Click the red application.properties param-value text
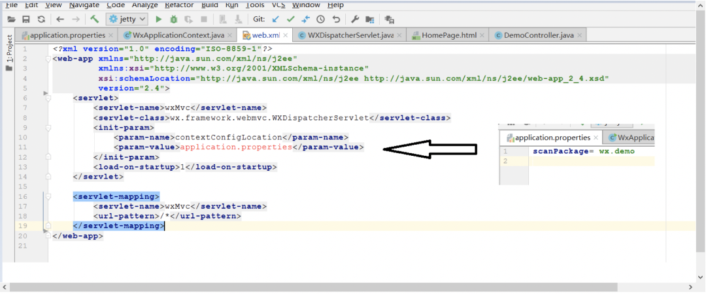 [x=236, y=147]
